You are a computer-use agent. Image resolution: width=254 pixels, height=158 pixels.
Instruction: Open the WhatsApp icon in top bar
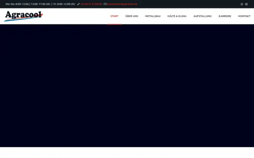point(242,4)
